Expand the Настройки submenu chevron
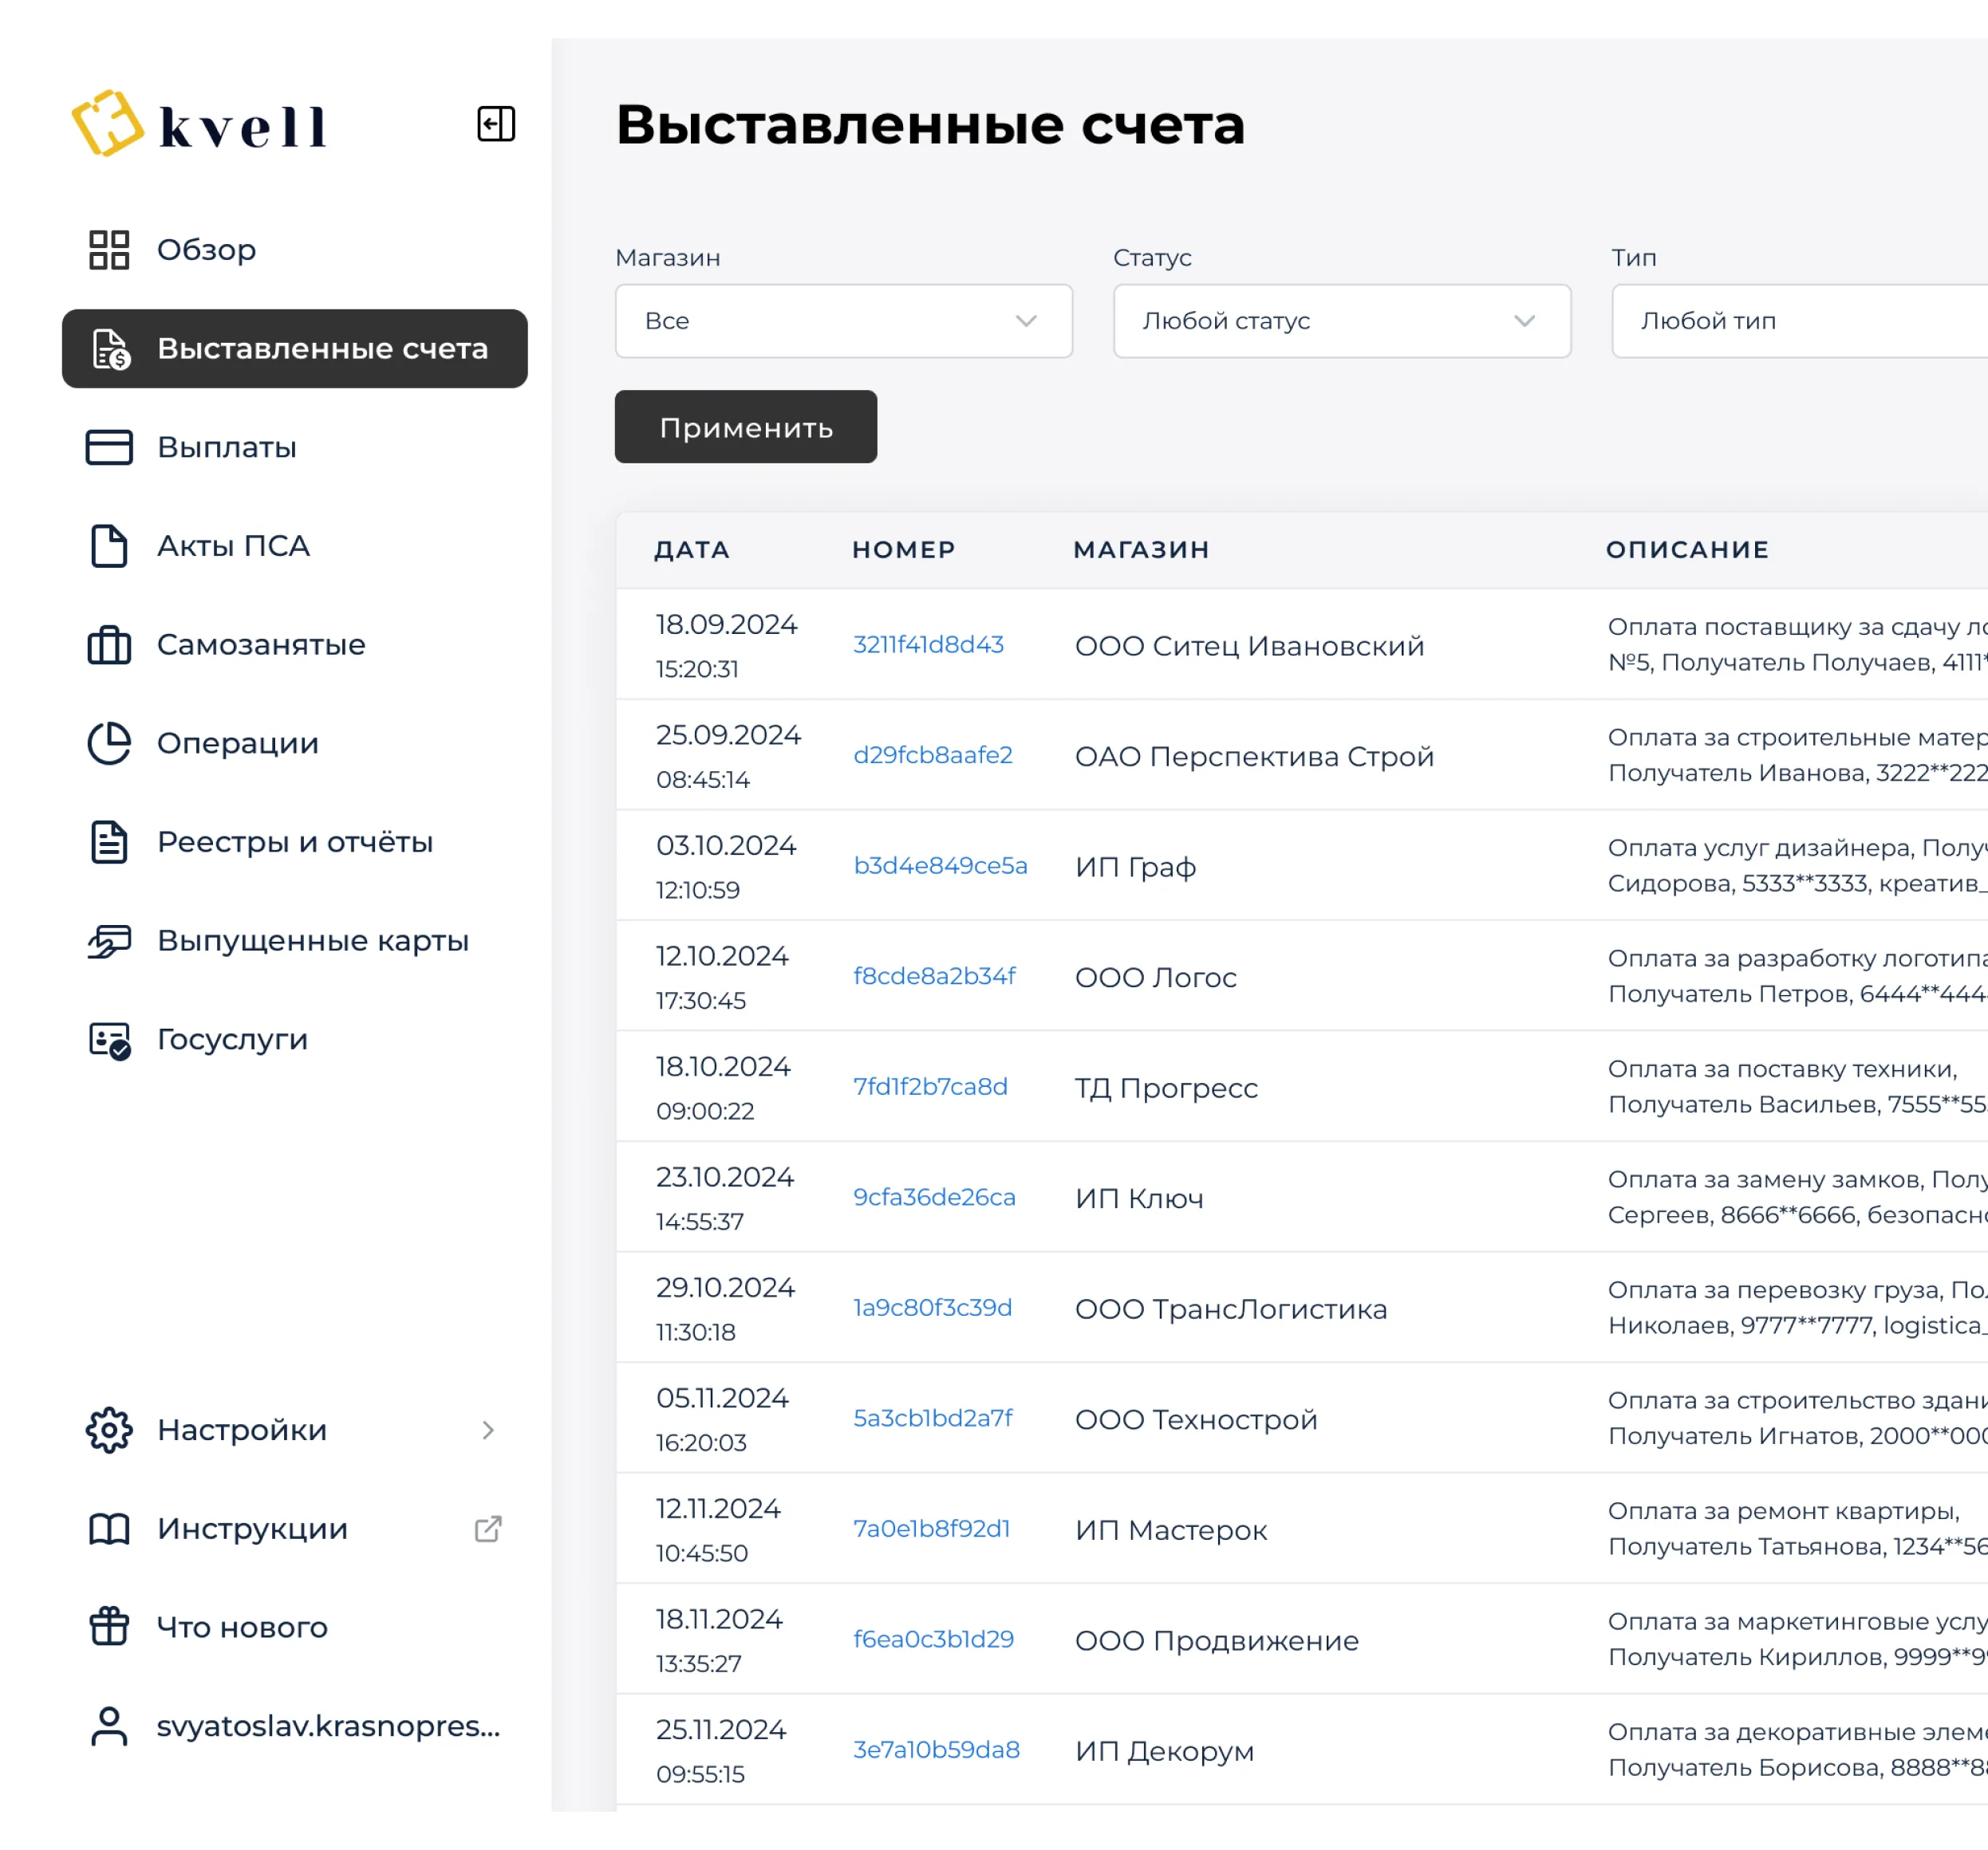 pos(487,1429)
